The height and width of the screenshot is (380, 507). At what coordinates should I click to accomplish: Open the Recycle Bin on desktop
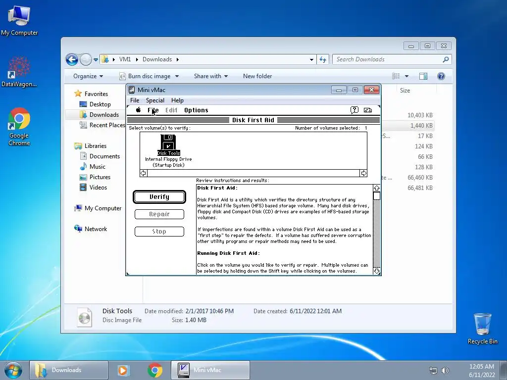pyautogui.click(x=482, y=329)
